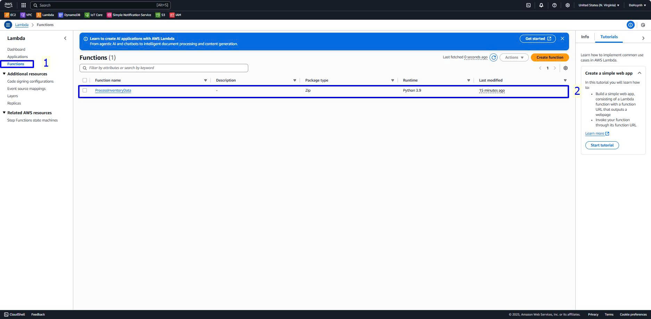The height and width of the screenshot is (319, 651).
Task: Open the S3 shortcut in favorites bar
Action: pyautogui.click(x=160, y=15)
